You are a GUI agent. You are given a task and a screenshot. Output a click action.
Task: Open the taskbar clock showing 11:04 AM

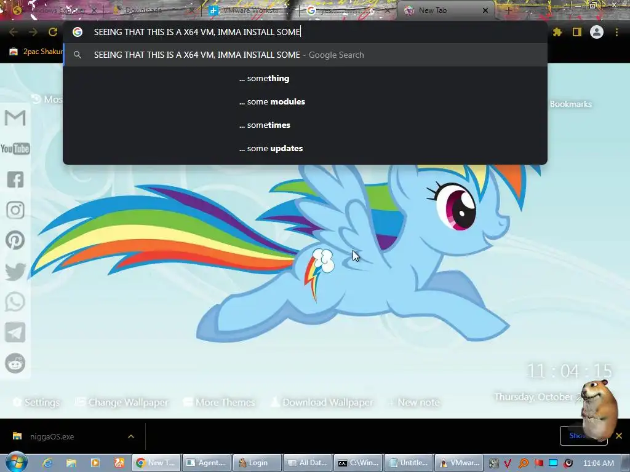point(598,463)
